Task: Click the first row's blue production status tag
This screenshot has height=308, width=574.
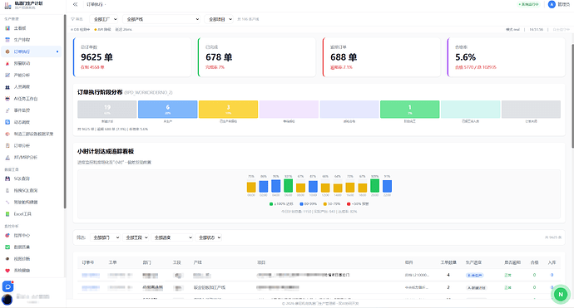Action: (474, 275)
